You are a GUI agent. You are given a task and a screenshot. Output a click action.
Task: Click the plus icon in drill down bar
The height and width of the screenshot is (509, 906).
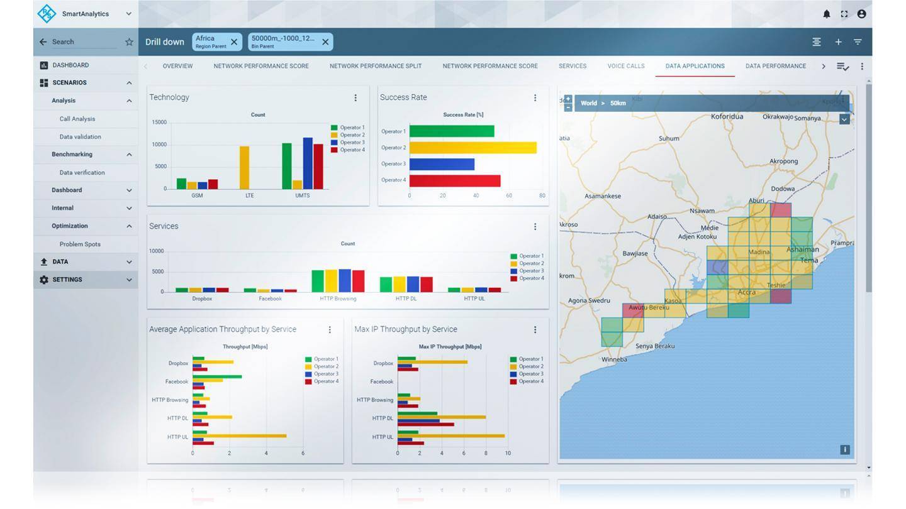838,42
